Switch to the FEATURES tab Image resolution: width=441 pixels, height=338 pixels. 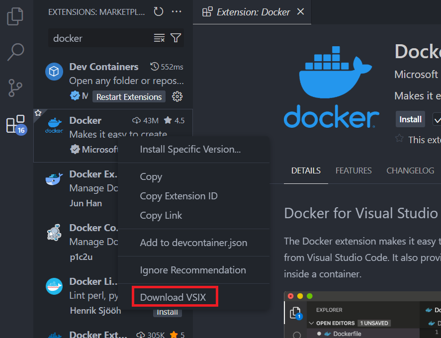pyautogui.click(x=353, y=170)
